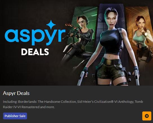Click the sunglasses on the left Lara
The width and height of the screenshot is (153, 123).
tap(82, 22)
